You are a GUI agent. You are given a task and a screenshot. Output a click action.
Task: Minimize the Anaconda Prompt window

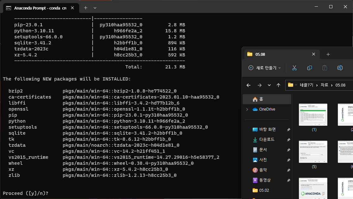(x=316, y=7)
